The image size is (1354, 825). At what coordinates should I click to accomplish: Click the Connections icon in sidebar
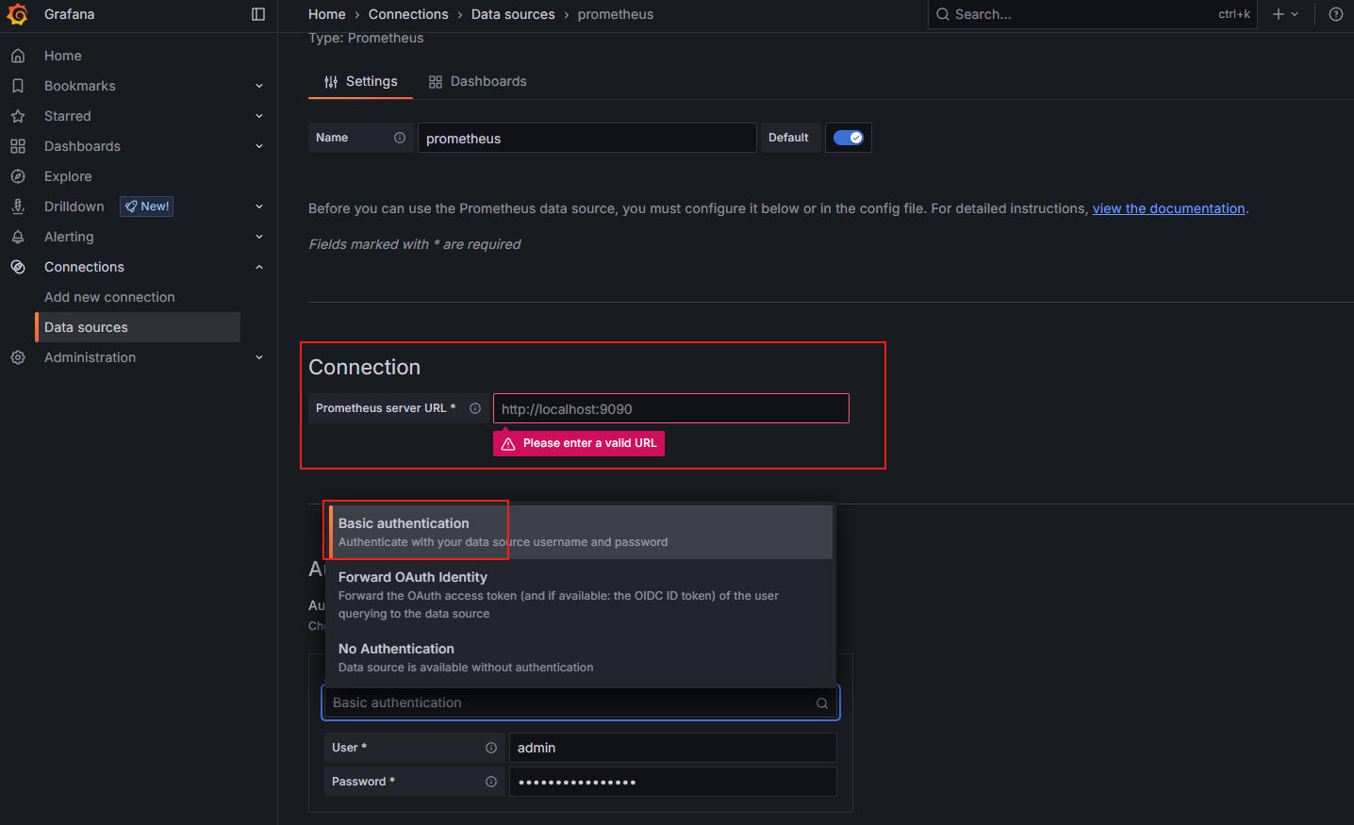click(x=18, y=267)
